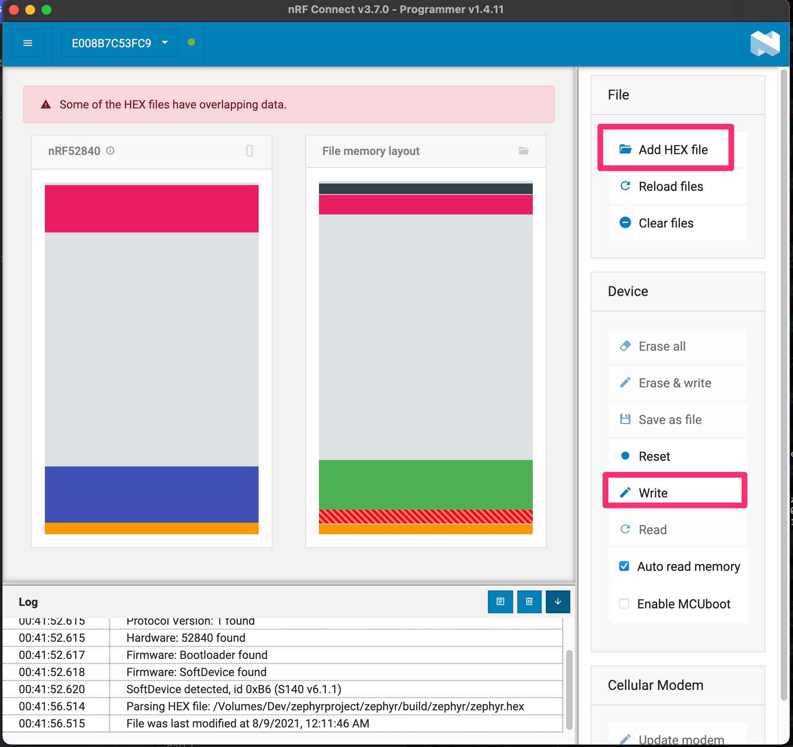
Task: Click log entry 'SoftDevice detected, id 0xB6'
Action: coord(234,689)
